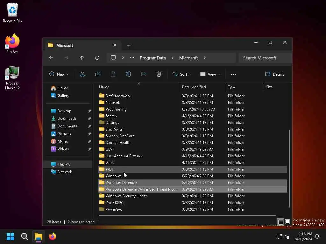Screen dimensions: 326x244
Task: Select the Firefox desktop shortcut
Action: [12, 44]
